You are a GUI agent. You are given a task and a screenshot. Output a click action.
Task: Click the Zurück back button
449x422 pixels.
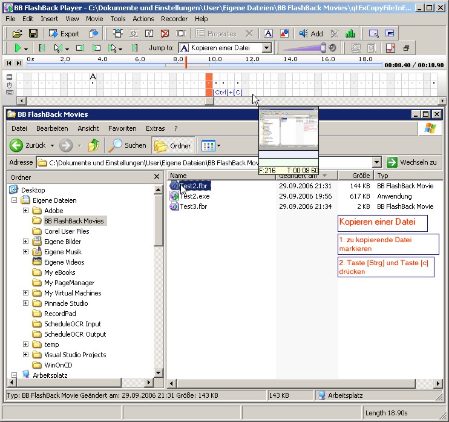coord(27,145)
